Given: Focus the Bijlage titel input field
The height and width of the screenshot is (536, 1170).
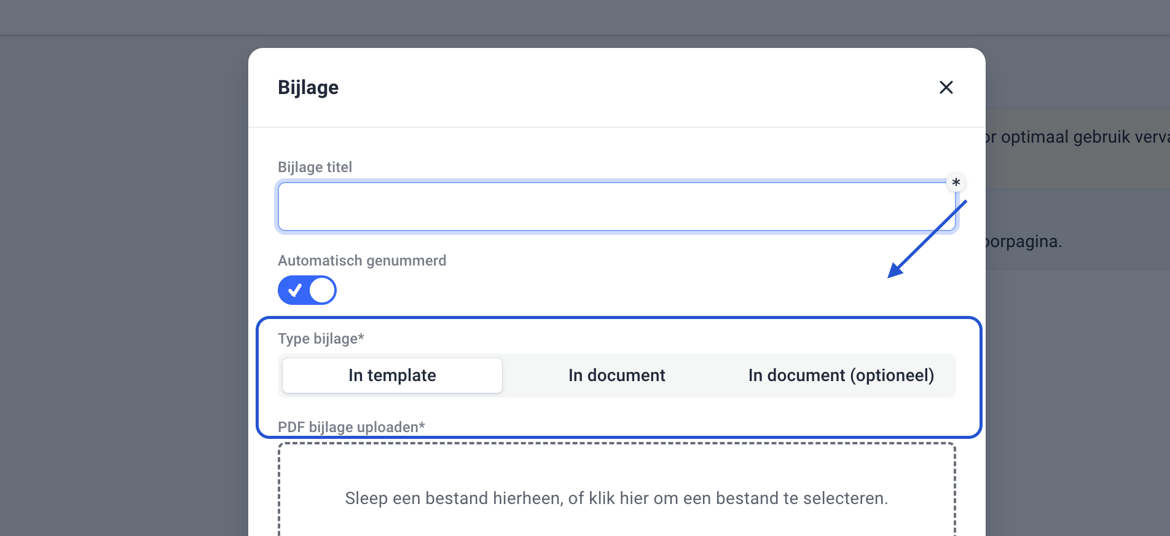Looking at the screenshot, I should [616, 207].
